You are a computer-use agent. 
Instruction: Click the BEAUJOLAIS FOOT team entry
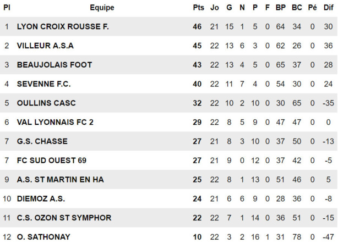tap(54, 65)
